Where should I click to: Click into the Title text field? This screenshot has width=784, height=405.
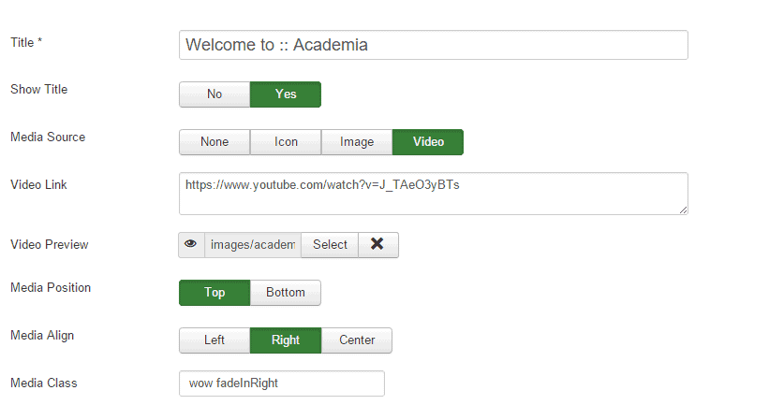[433, 45]
